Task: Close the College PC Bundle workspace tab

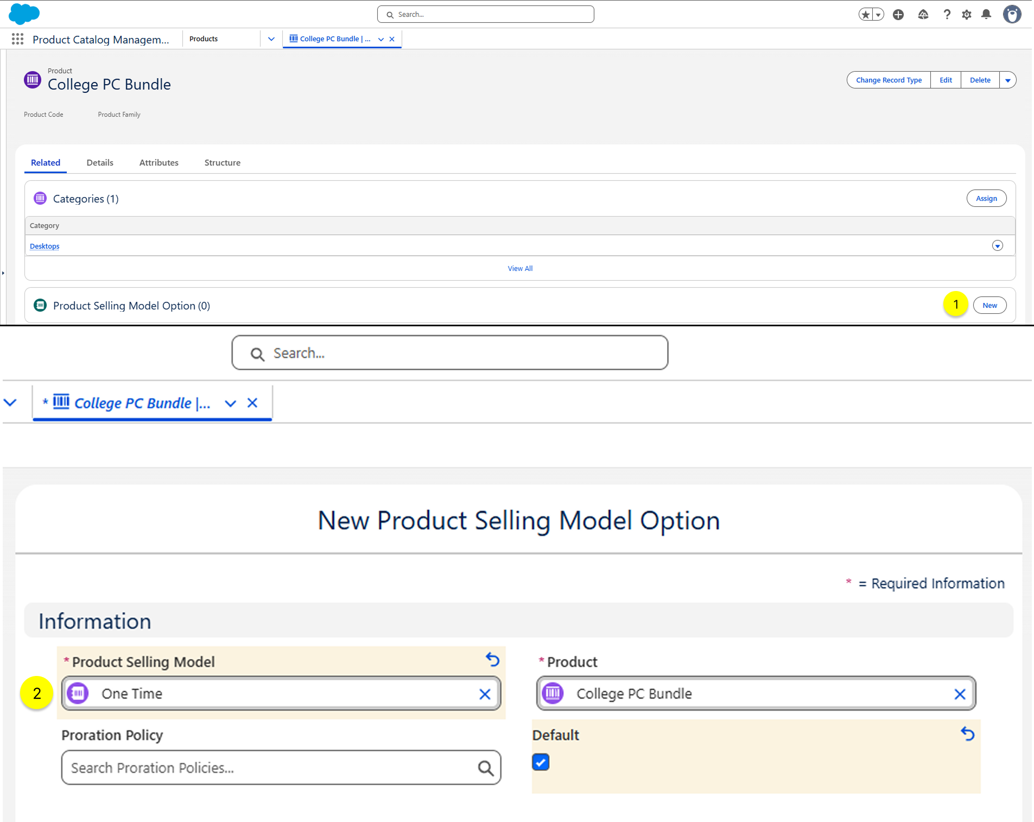Action: click(392, 39)
